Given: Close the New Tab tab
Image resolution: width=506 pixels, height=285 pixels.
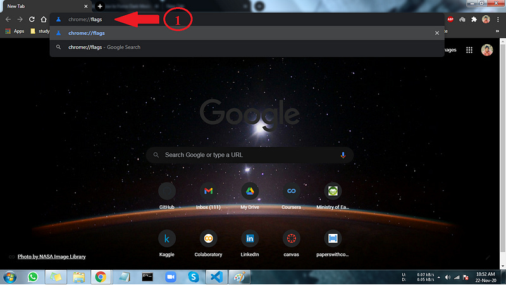Looking at the screenshot, I should (86, 6).
